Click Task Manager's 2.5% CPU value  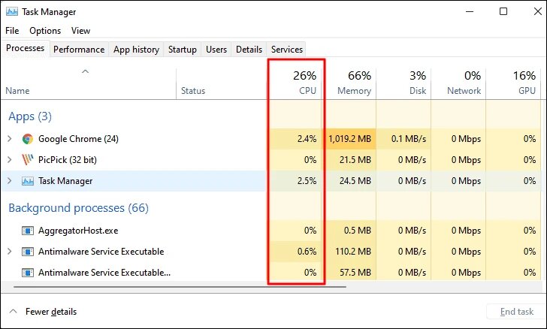pos(307,181)
